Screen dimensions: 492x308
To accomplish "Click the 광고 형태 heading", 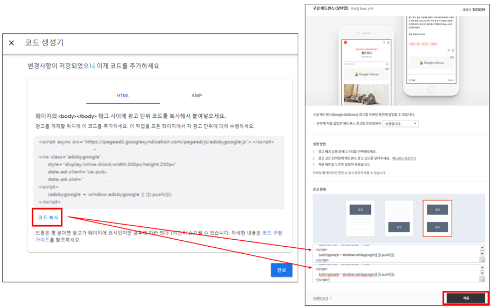I will (319, 189).
